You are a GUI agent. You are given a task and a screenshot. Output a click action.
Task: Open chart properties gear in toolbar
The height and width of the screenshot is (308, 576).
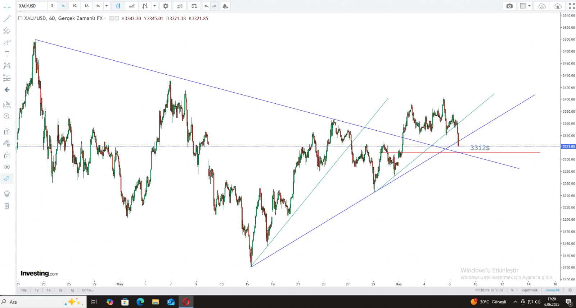pyautogui.click(x=166, y=6)
